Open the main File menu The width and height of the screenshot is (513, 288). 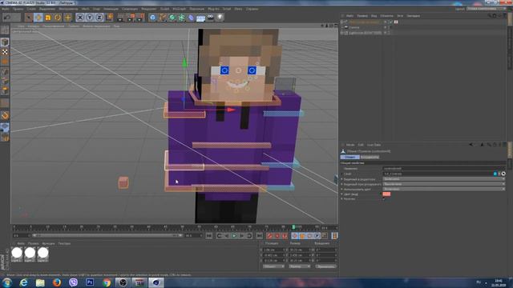[x=6, y=9]
